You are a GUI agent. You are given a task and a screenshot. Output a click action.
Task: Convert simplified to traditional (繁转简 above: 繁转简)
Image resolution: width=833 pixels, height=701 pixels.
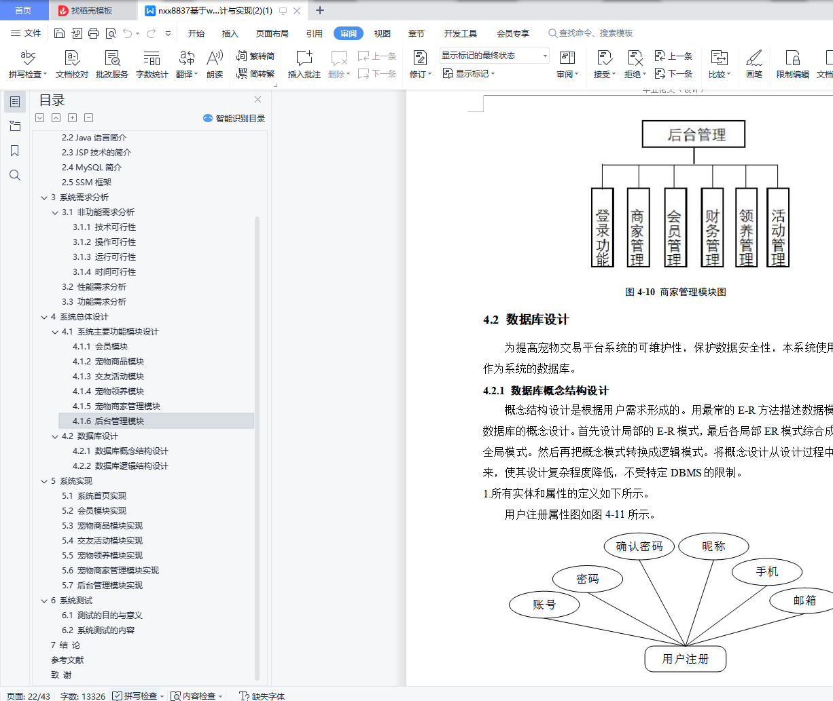click(255, 56)
